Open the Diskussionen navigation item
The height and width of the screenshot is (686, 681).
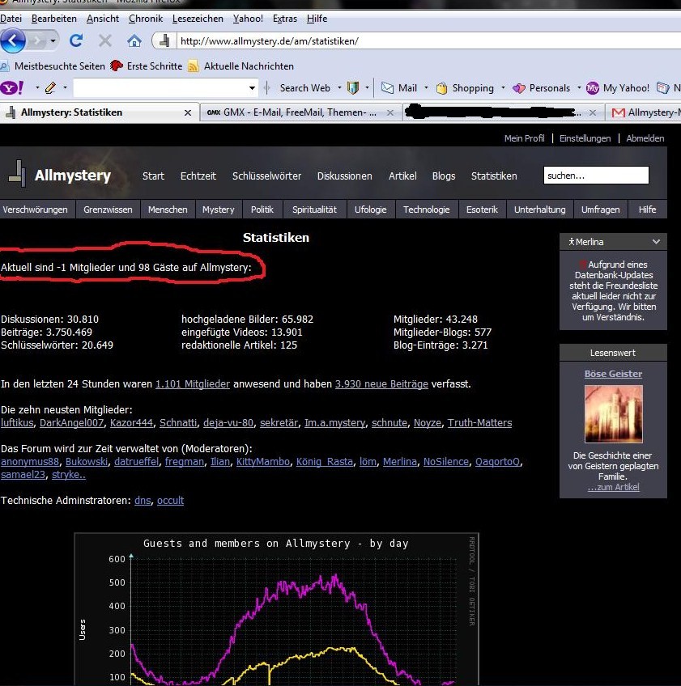(x=345, y=176)
